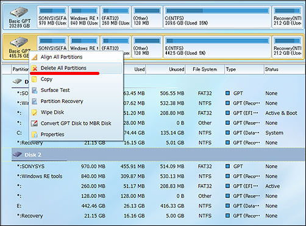
Task: Click the Properties menu icon
Action: [35, 135]
